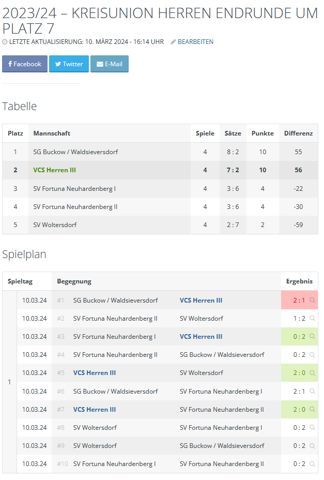
Task: Click magnifier icon for match #8
Action: coord(312,428)
